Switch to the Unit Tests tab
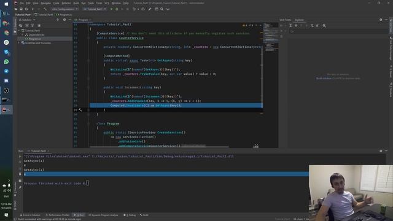The image size is (393, 221). (285, 20)
